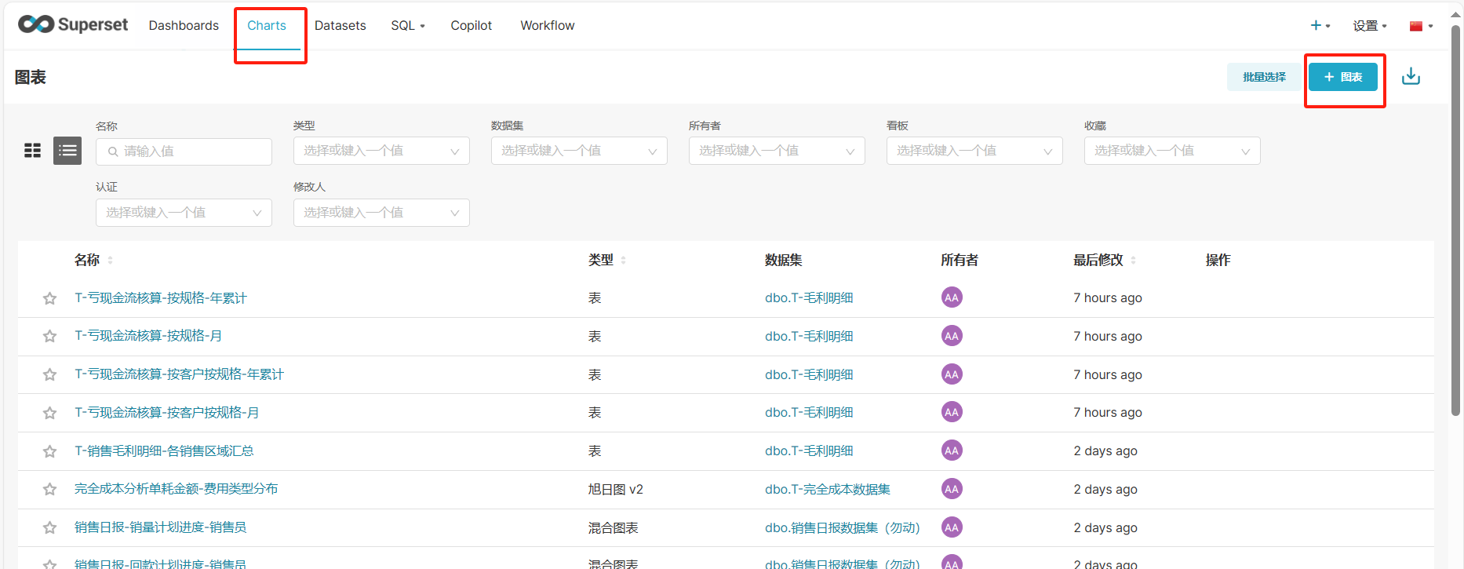The image size is (1464, 569).
Task: Click the page vertical scrollbar
Action: [x=1455, y=220]
